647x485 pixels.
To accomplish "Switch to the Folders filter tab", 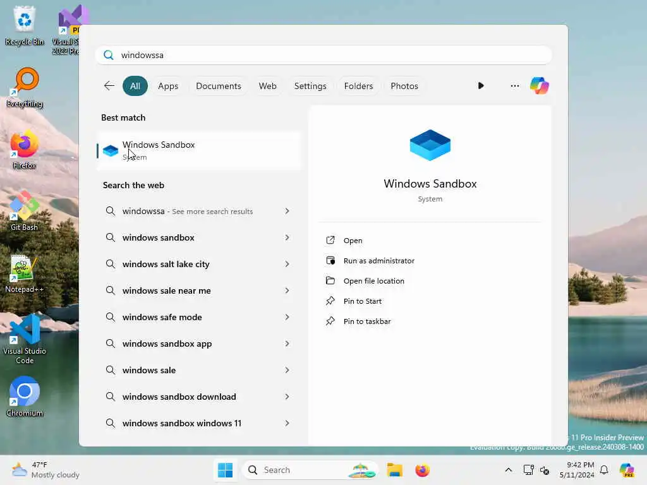I will [x=358, y=86].
